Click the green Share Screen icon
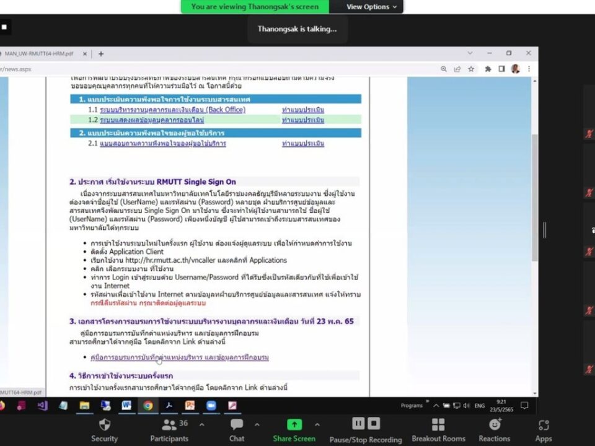Screen dimensions: 595x446 pyautogui.click(x=294, y=424)
